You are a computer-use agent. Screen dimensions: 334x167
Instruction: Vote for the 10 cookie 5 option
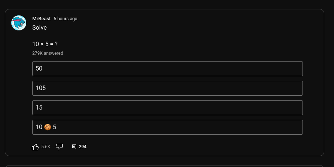tap(167, 127)
